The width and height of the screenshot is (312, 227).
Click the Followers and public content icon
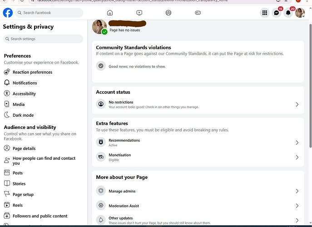[7, 216]
